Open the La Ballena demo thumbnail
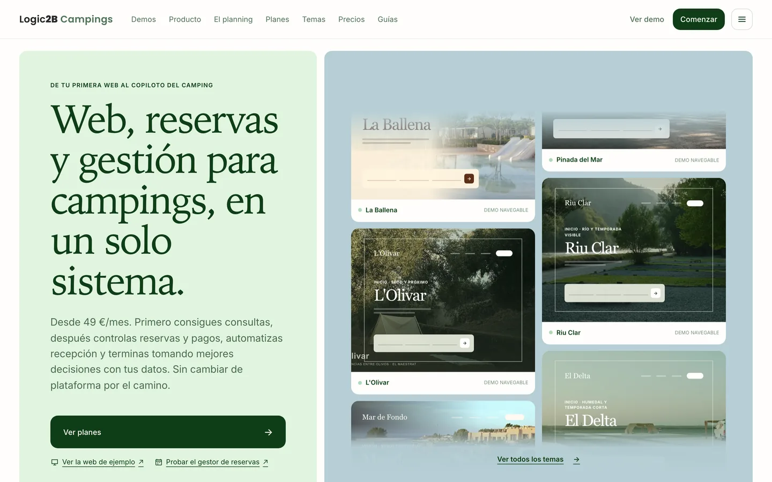 443,155
